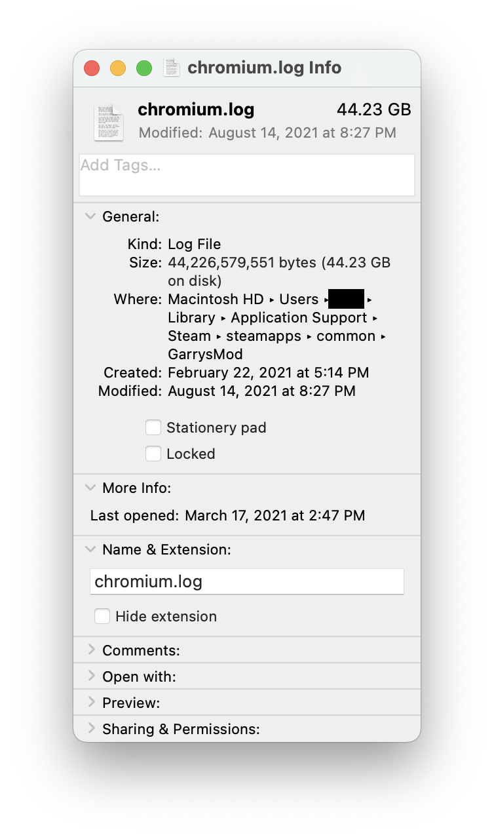Click the bold chromium.log header name
494x839 pixels.
tap(196, 109)
